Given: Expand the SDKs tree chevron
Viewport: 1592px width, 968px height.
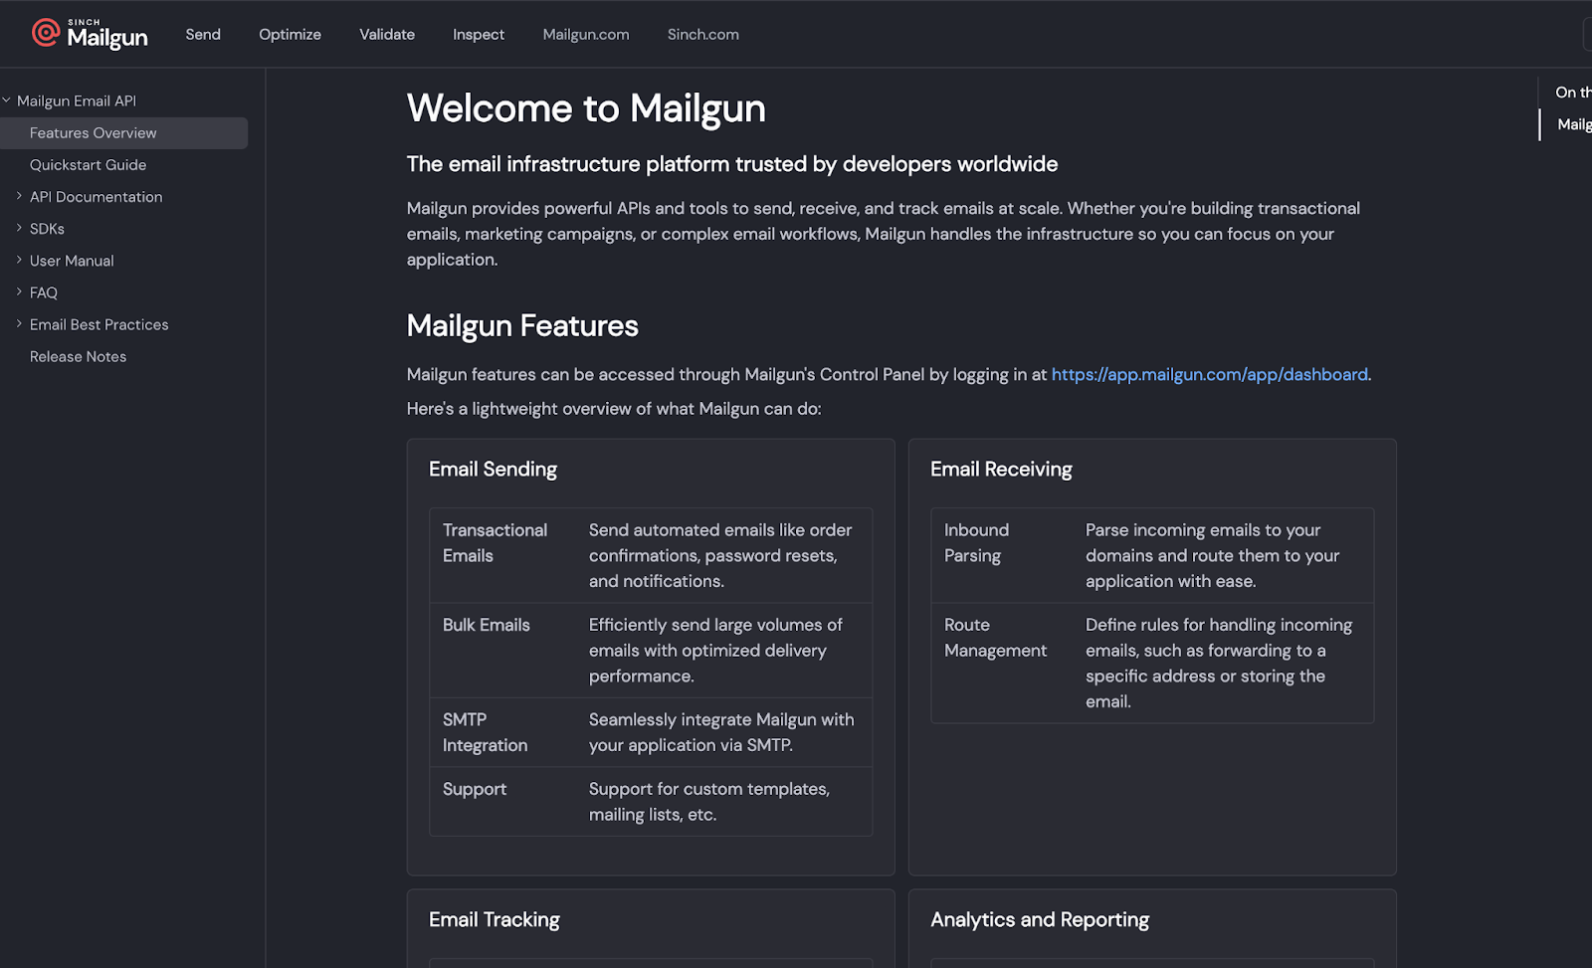Looking at the screenshot, I should (x=19, y=228).
